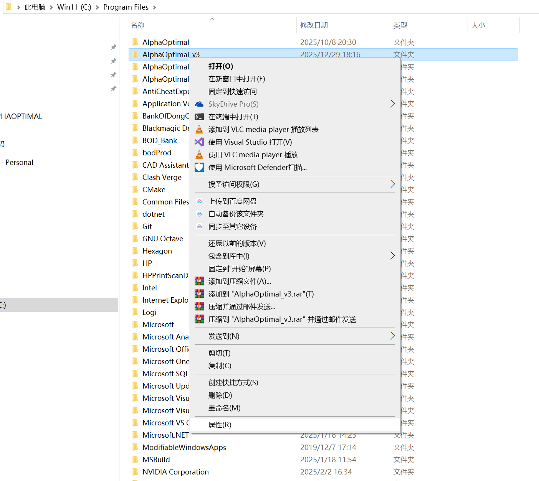Expand the SkyDrive Pro submenu arrow
The height and width of the screenshot is (481, 539).
pos(392,104)
